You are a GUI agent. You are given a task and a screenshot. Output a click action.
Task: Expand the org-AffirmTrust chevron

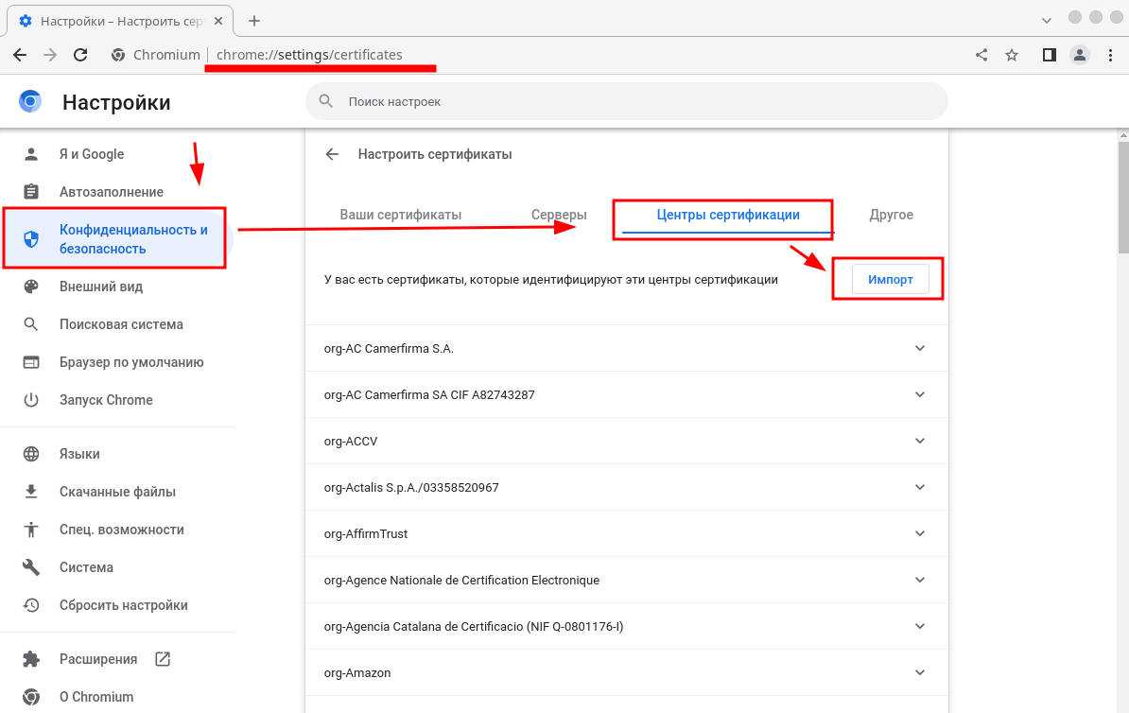point(920,533)
